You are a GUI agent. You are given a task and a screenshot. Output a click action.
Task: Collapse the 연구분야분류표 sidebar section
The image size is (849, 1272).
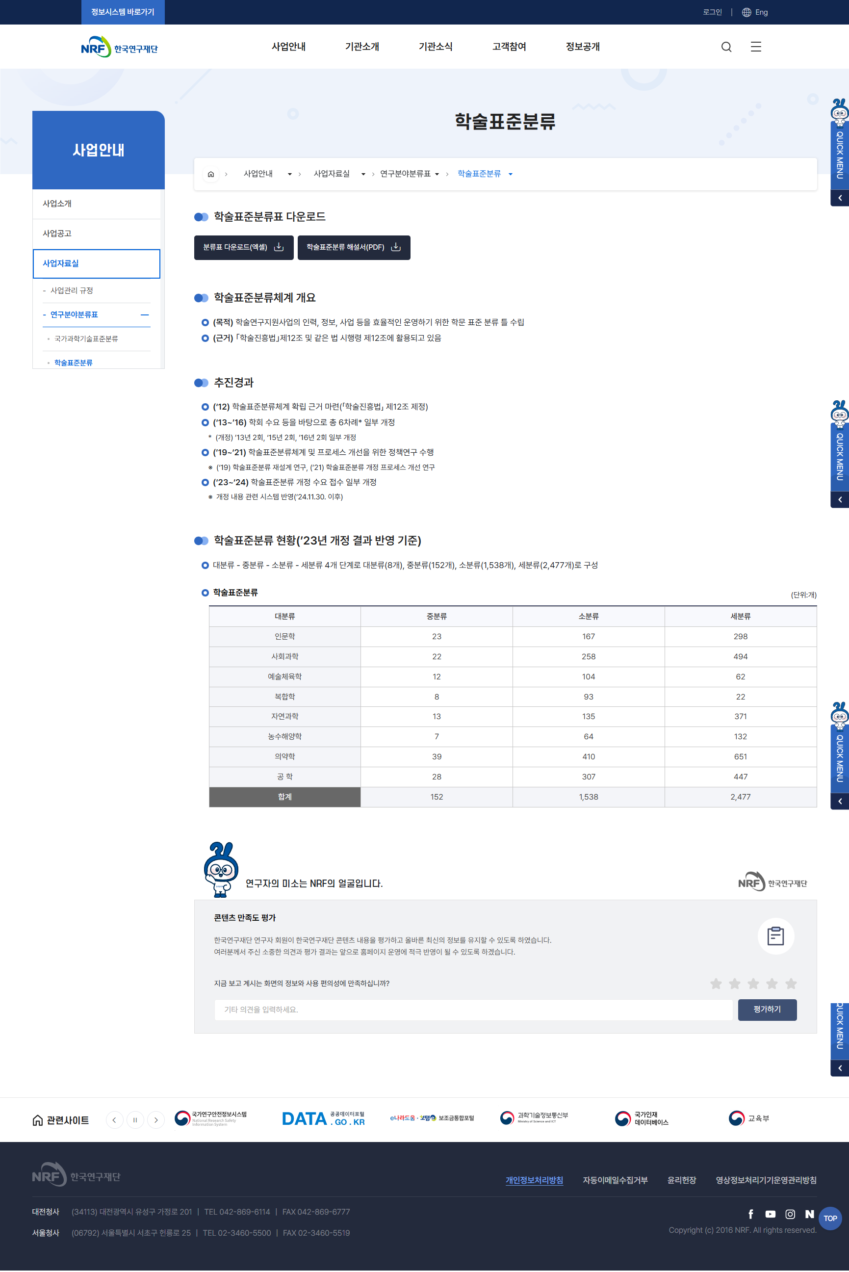coord(145,314)
